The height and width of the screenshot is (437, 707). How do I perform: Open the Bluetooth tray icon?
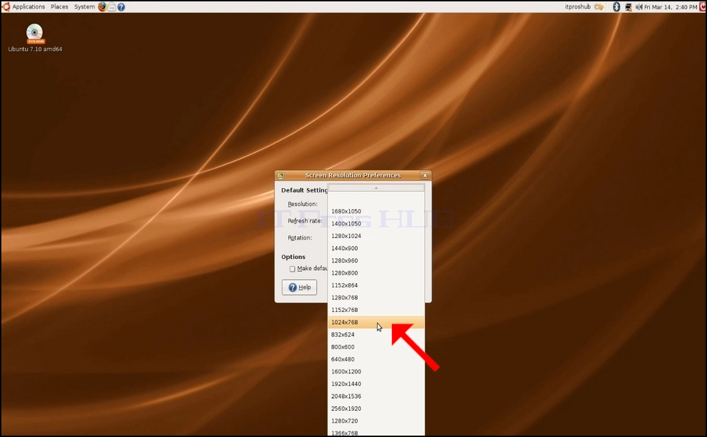(616, 7)
